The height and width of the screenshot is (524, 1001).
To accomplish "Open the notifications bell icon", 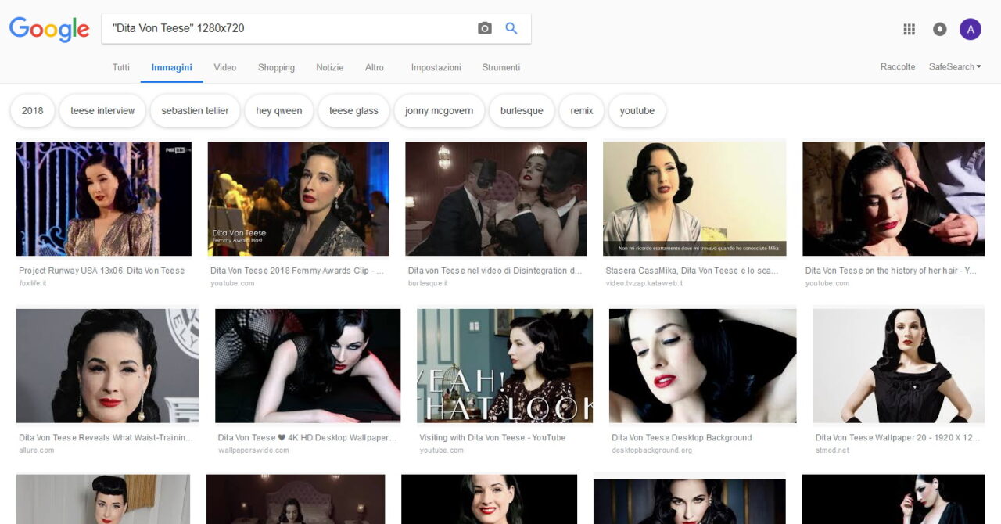I will click(x=939, y=29).
